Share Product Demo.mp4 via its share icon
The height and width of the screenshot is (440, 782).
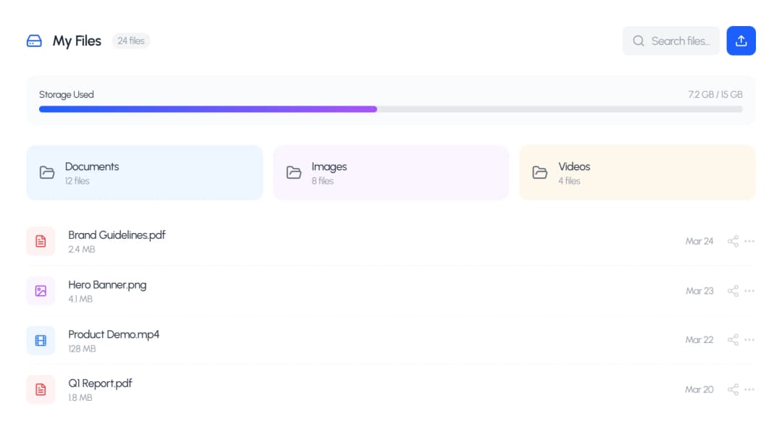pyautogui.click(x=732, y=339)
